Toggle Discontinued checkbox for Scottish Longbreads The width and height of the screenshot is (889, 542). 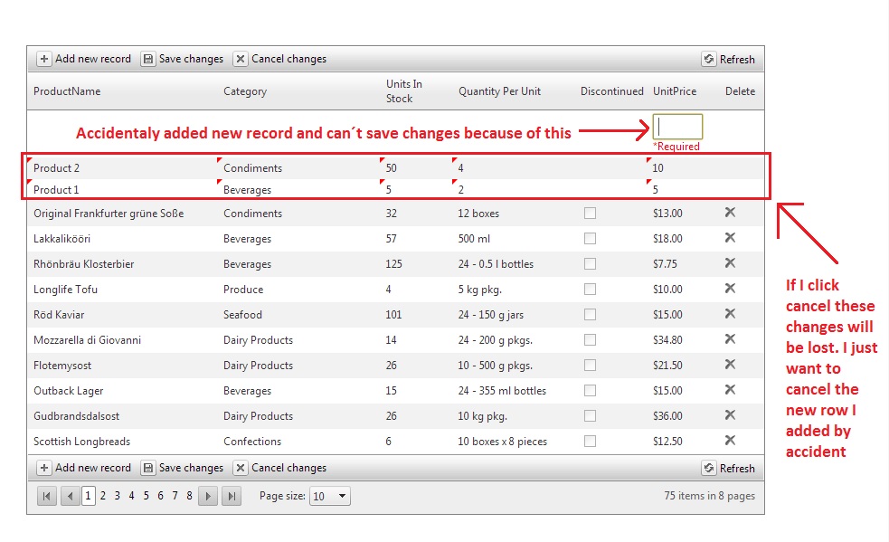tap(591, 441)
